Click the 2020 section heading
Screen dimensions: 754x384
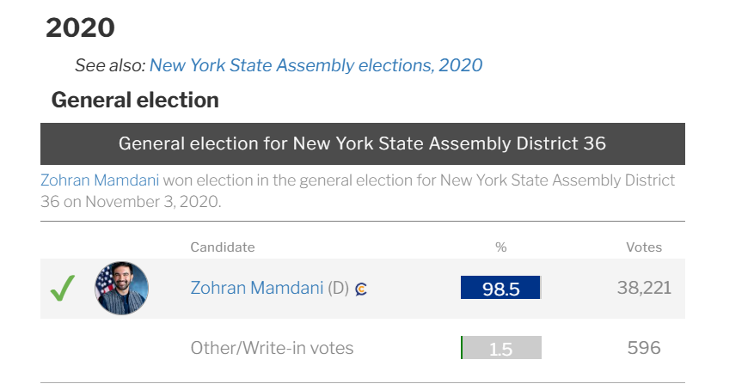click(80, 27)
